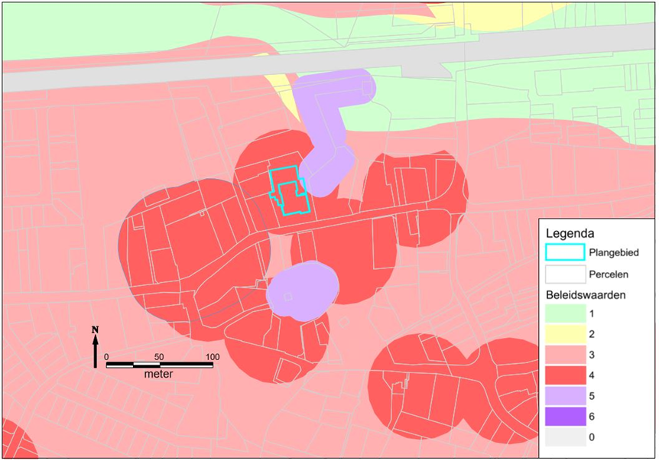Click the north arrow symbol
This screenshot has height=461, width=659.
coord(96,346)
